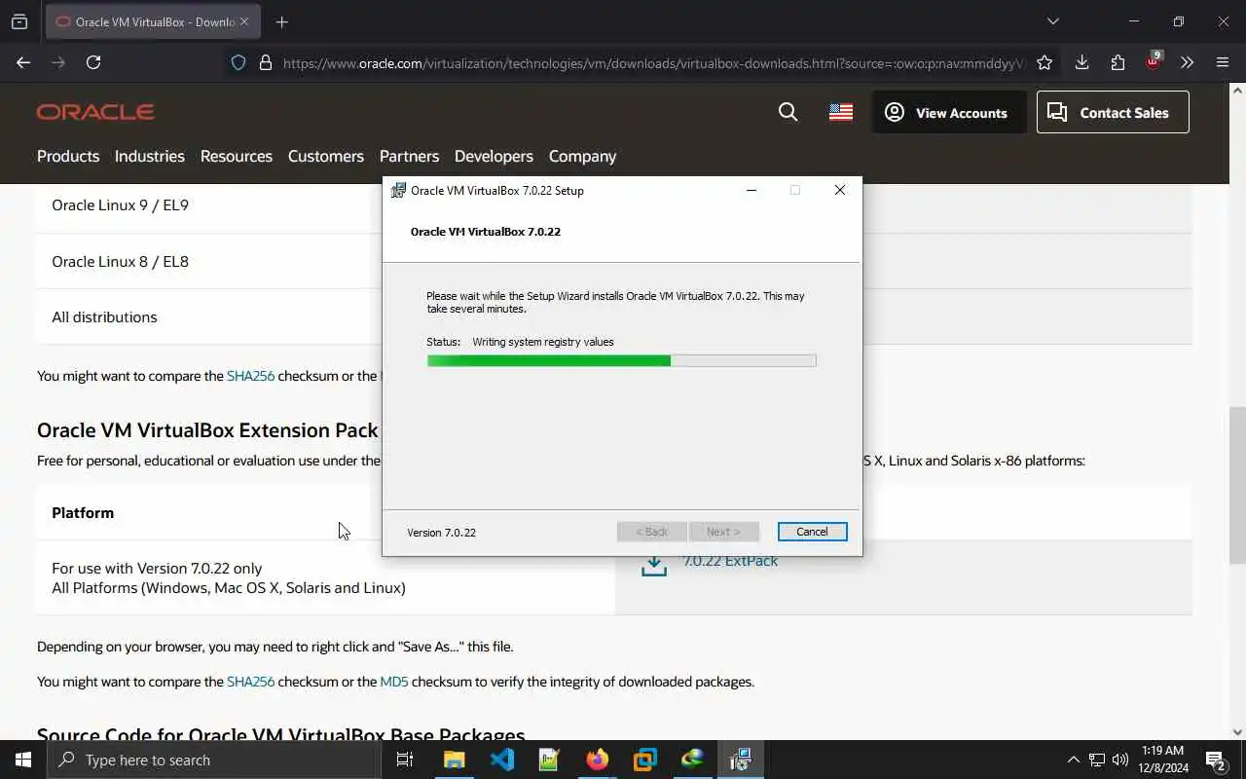The image size is (1246, 779).
Task: Click the taskbar search box
Action: [214, 760]
